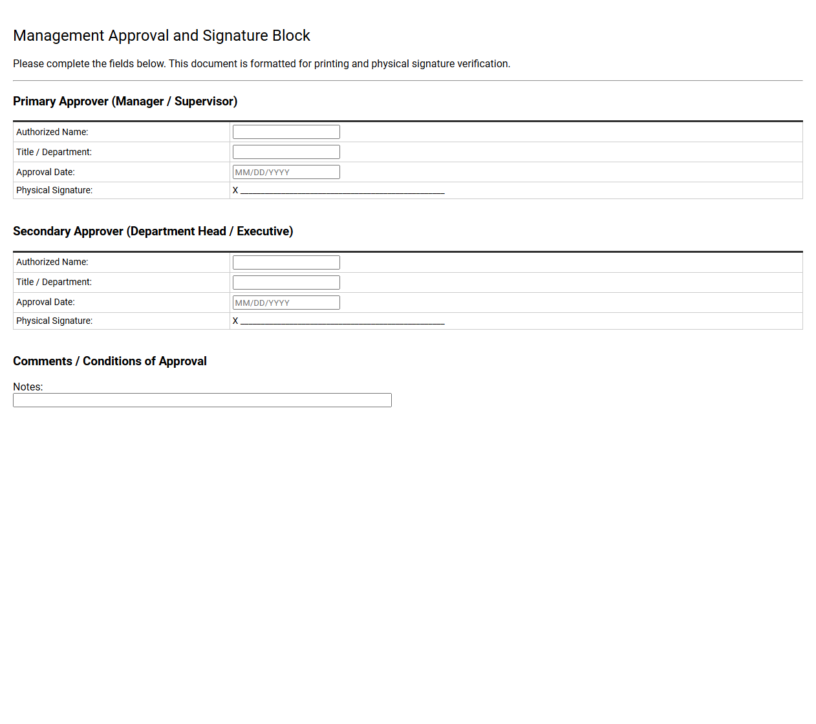Click Secondary Approver 'Approval Date:' label
The height and width of the screenshot is (724, 816).
pos(46,302)
